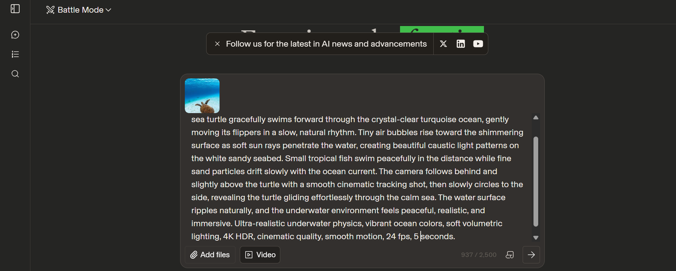The image size is (676, 271).
Task: Open the search icon in sidebar
Action: point(15,74)
